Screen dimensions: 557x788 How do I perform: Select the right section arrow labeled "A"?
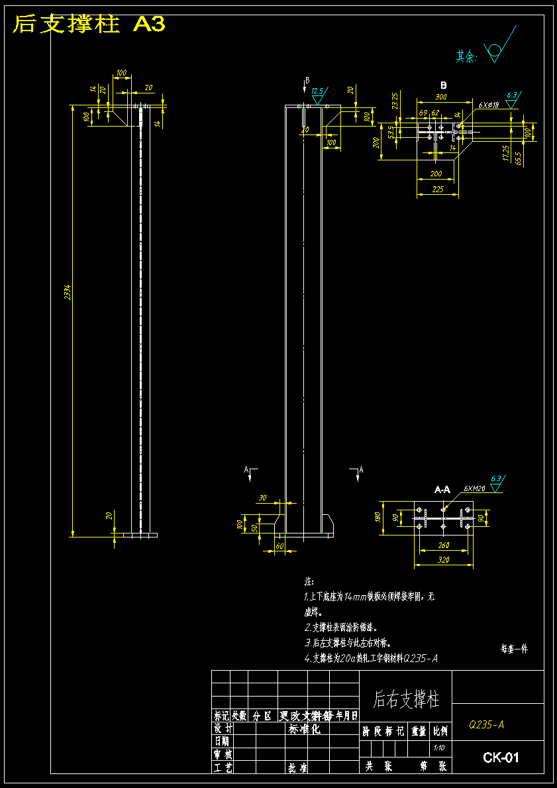(357, 473)
